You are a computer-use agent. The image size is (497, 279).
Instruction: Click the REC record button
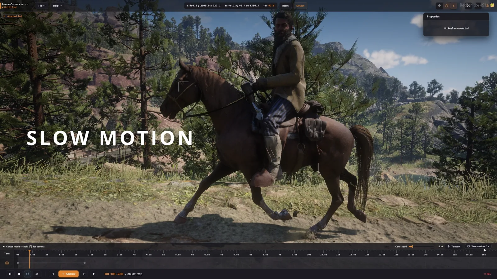tap(487, 274)
